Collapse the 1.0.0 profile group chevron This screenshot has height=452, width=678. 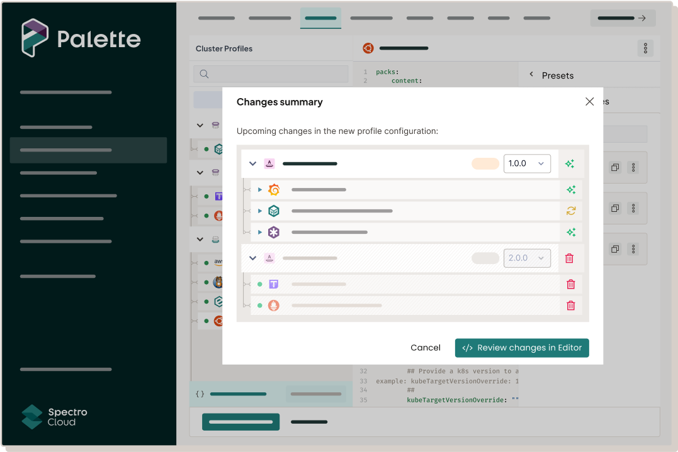(x=253, y=163)
